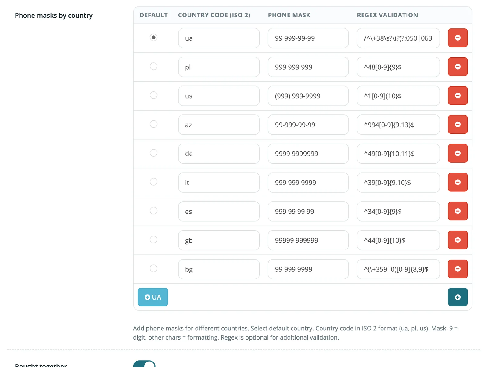This screenshot has width=488, height=367.
Task: Remove the pl phone mask row
Action: tap(457, 67)
